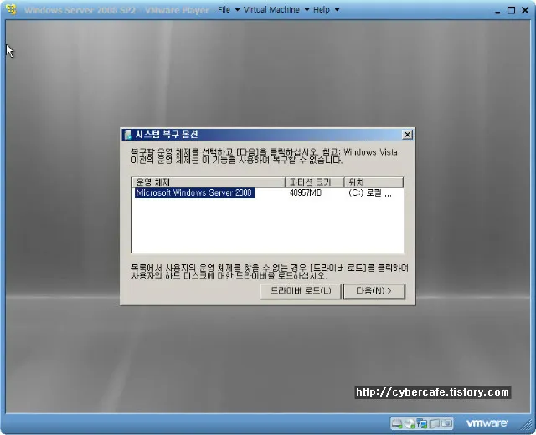Click the sound card device icon

tap(434, 424)
